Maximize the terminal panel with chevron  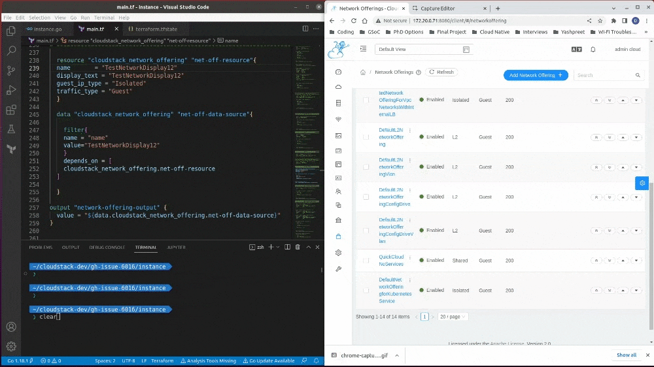point(308,247)
